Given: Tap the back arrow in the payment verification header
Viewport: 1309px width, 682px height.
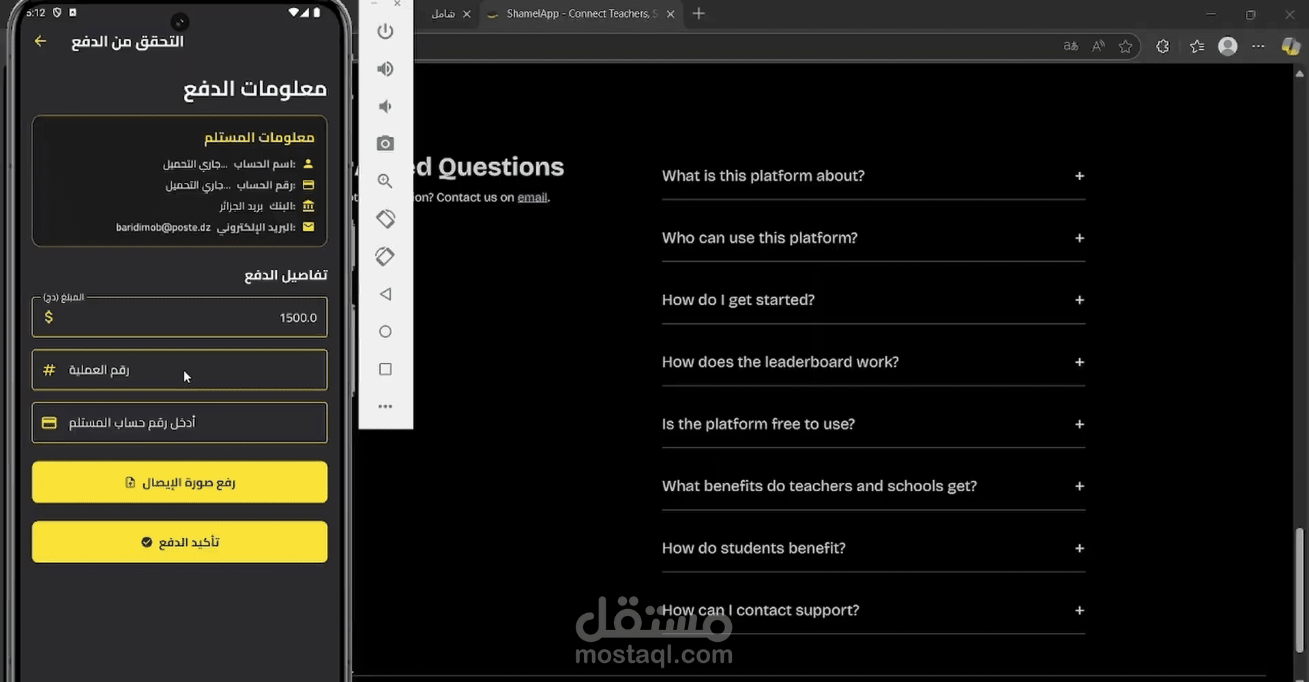Looking at the screenshot, I should pos(40,42).
